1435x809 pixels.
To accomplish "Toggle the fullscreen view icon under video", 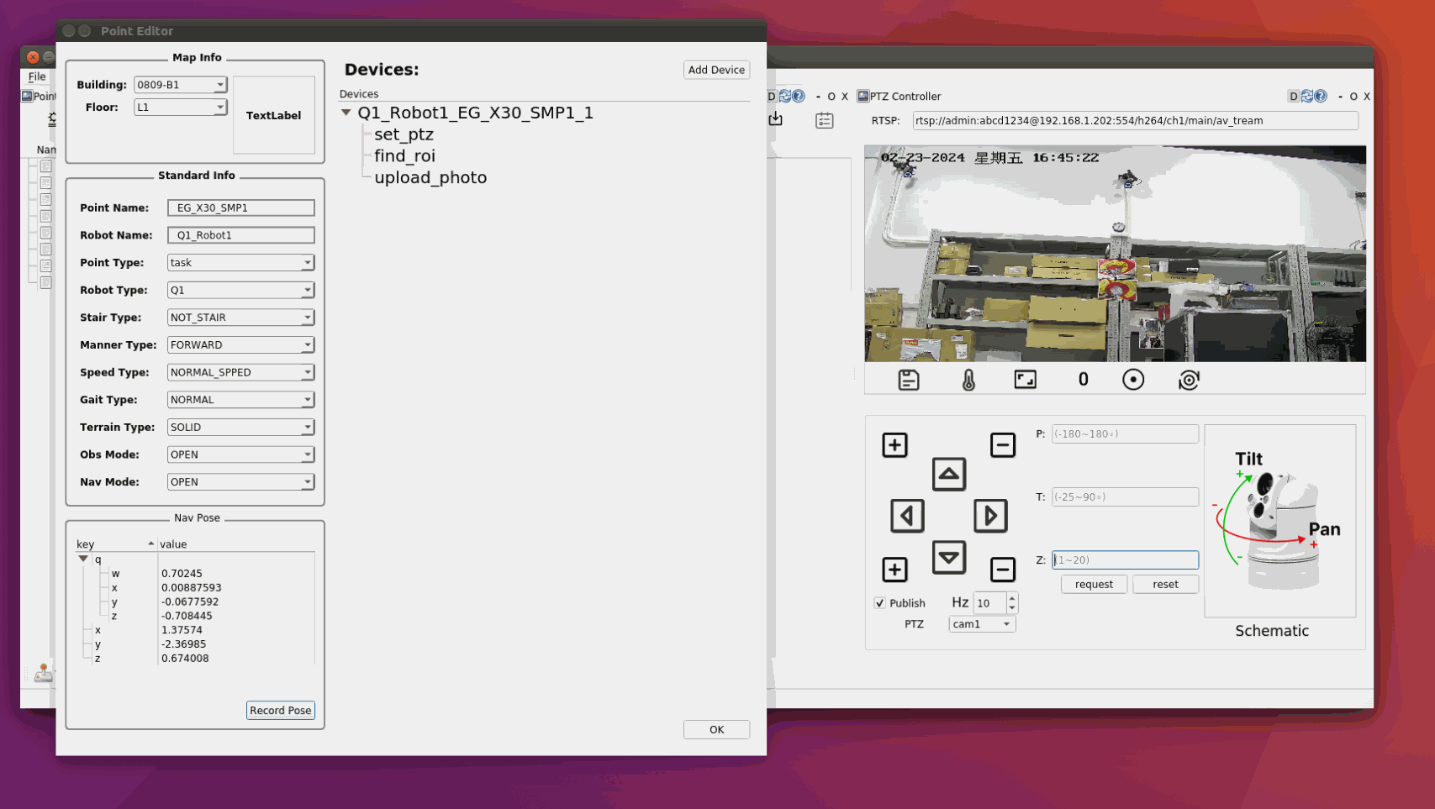I will click(1025, 380).
